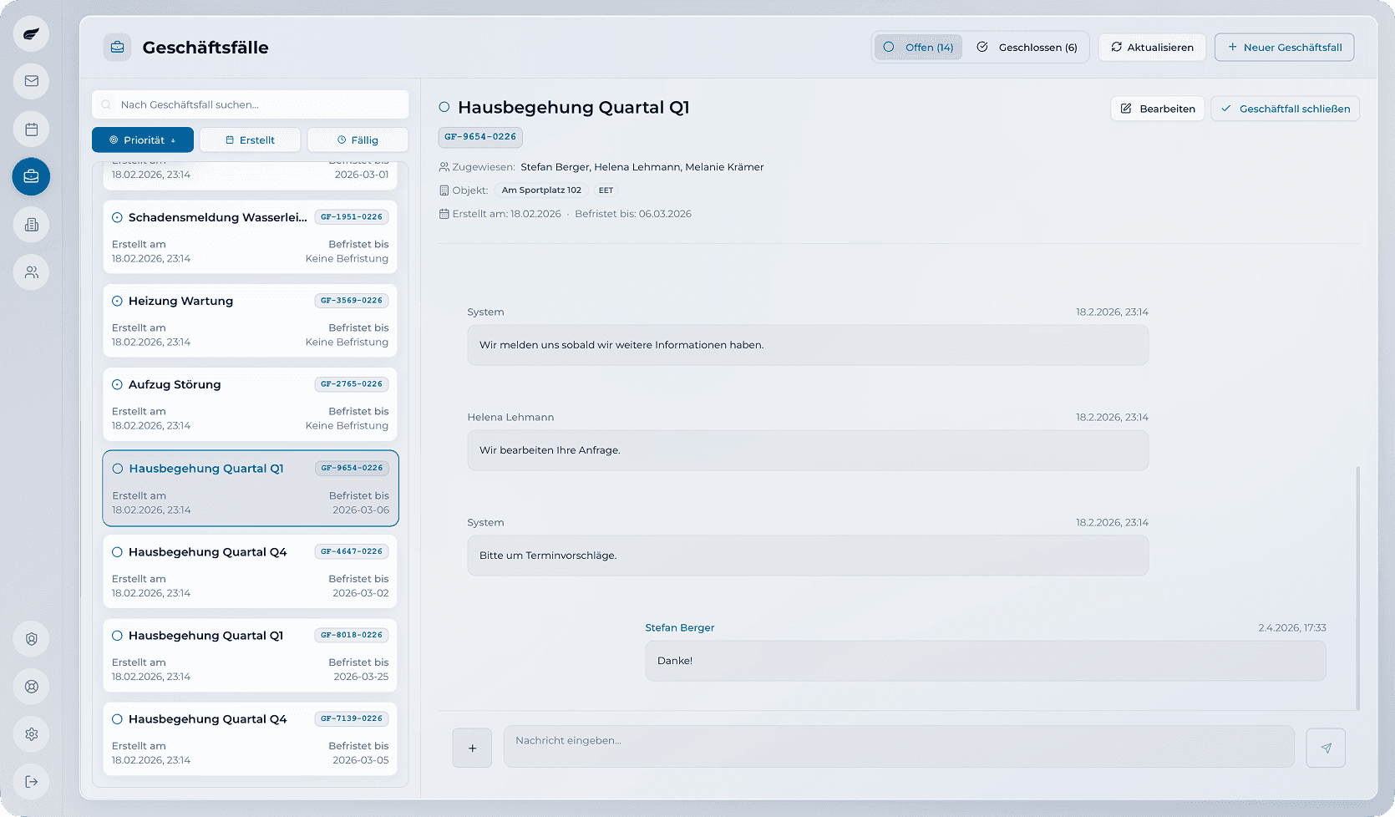Screen dimensions: 1395x817
Task: Open the contacts people sidebar icon
Action: (x=31, y=272)
